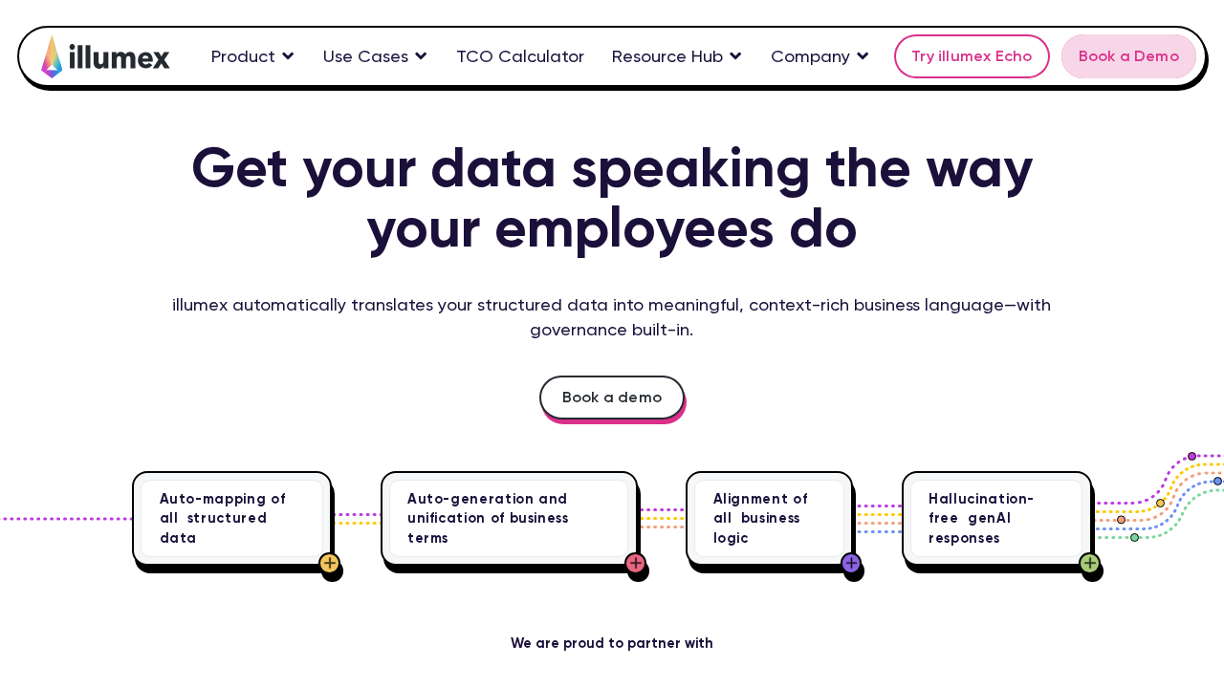Click purple plus icon on Alignment card
Viewport: 1224px width, 688px height.
[849, 564]
